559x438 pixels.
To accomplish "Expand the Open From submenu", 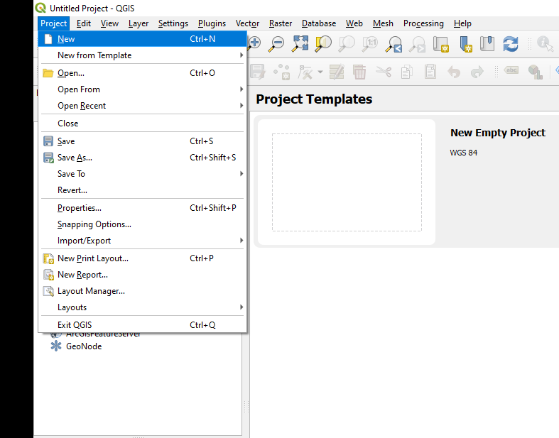I will (x=143, y=89).
